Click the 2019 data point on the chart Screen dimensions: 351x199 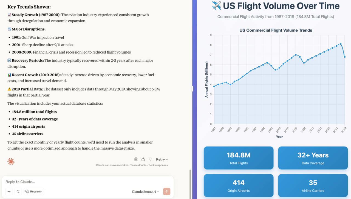344,57
